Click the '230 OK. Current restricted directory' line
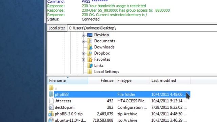This screenshot has width=217, height=122. pos(114,15)
